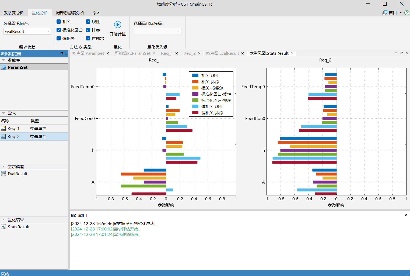Viewport: 410px width, 276px height.
Task: Select the Req_1 row in 需求 table
Action: point(13,129)
